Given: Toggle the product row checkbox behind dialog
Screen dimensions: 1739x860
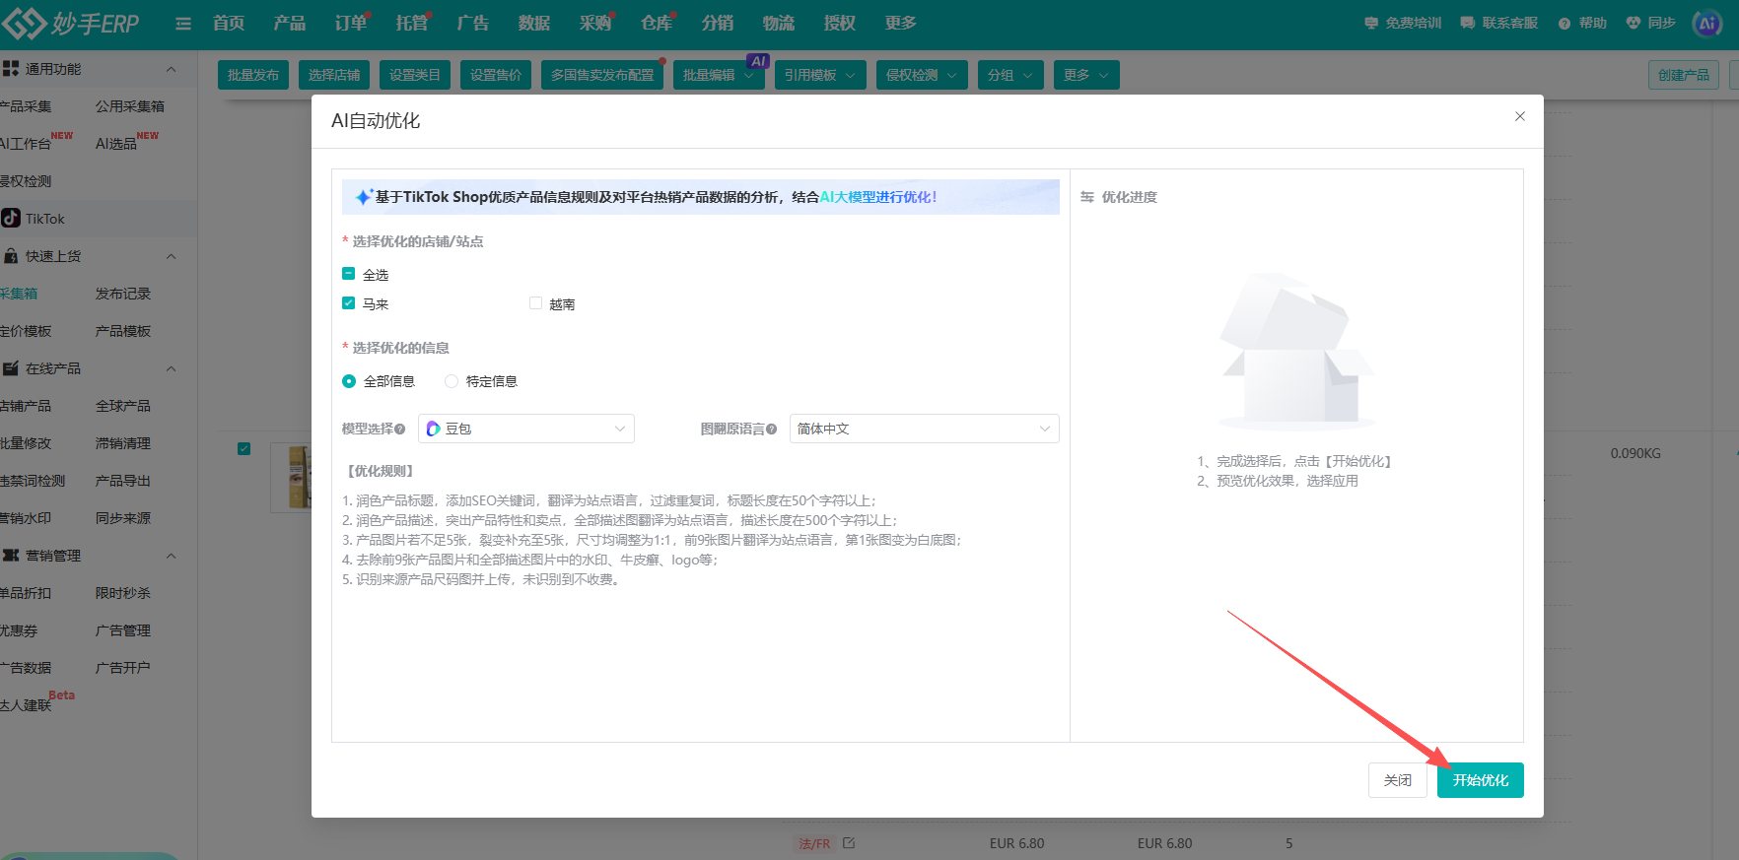Looking at the screenshot, I should click(243, 449).
